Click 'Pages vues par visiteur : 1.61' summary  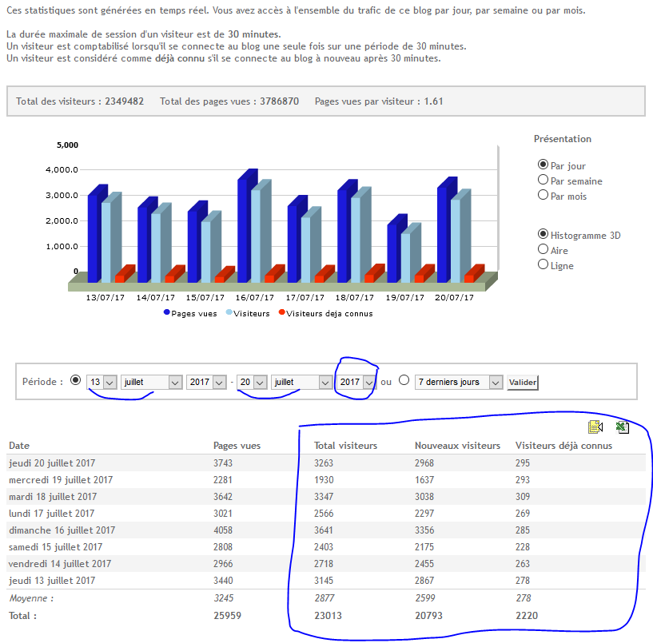click(x=379, y=101)
